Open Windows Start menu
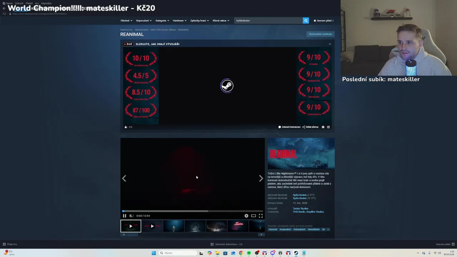Screen dimensions: 457x257 click(x=154, y=253)
